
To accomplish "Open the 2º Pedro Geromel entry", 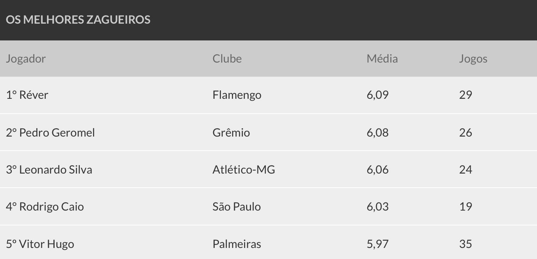I will (x=50, y=132).
